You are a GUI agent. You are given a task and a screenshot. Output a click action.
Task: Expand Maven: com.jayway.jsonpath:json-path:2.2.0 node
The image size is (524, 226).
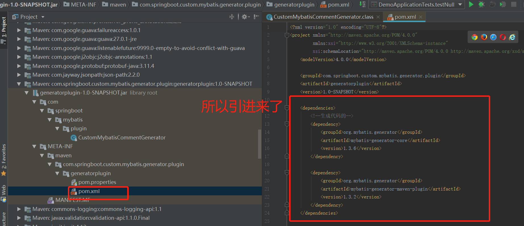point(19,75)
